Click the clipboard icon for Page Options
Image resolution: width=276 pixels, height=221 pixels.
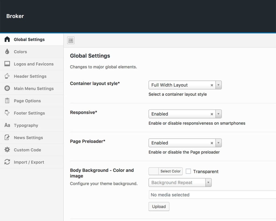point(7,101)
